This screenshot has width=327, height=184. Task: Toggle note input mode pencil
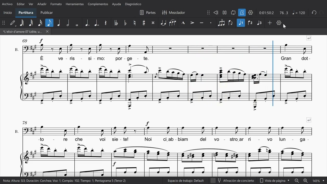pyautogui.click(x=13, y=23)
